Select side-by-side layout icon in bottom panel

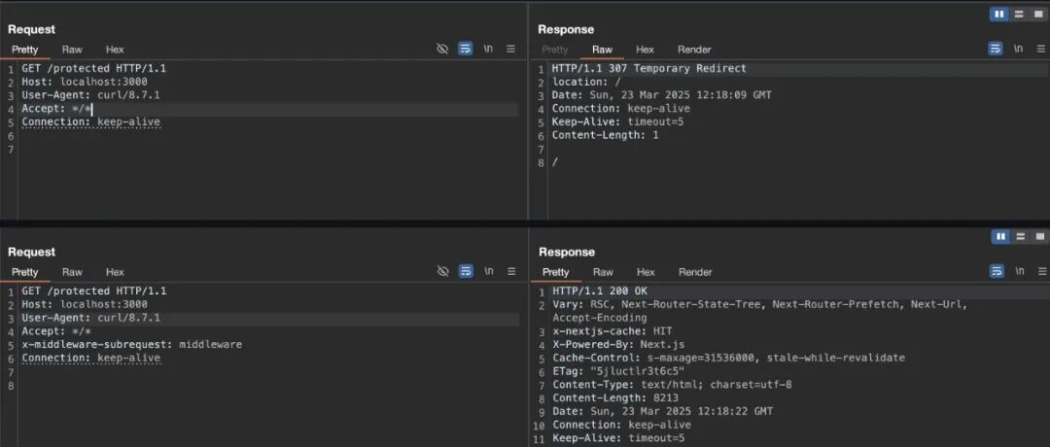(1000, 236)
